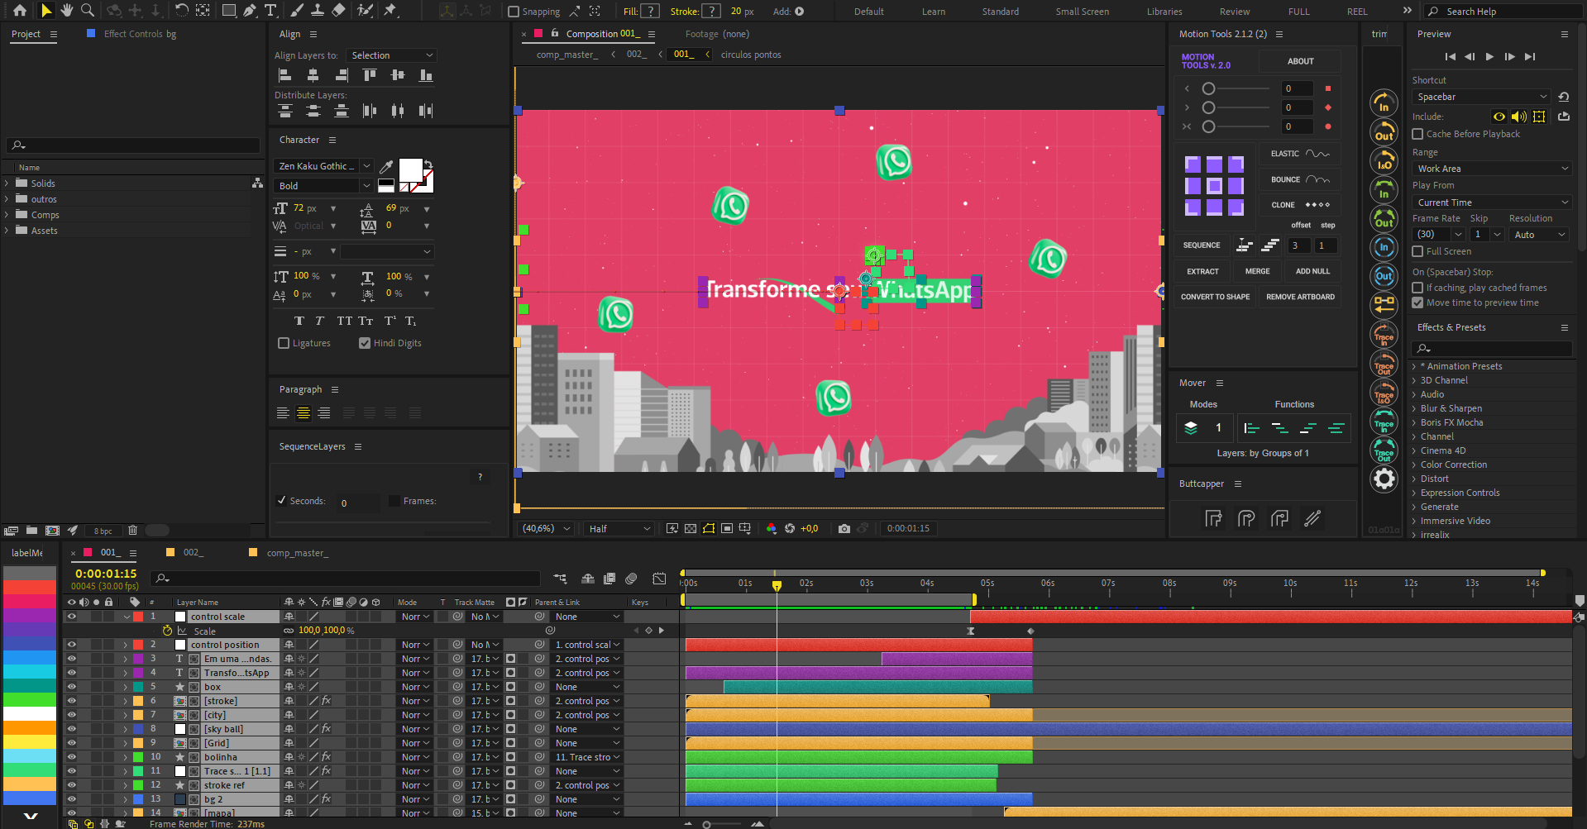Image resolution: width=1587 pixels, height=829 pixels.
Task: Click the SEQUENCE button
Action: point(1201,245)
